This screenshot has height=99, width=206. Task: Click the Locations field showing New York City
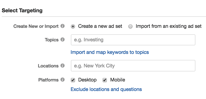click(133, 66)
